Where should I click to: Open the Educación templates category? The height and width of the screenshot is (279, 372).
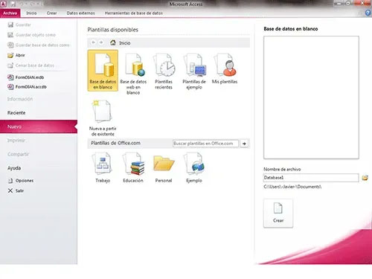click(133, 167)
